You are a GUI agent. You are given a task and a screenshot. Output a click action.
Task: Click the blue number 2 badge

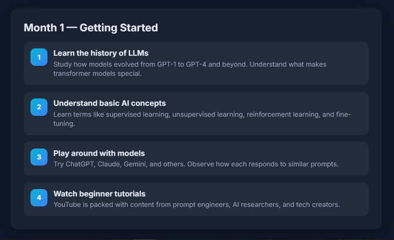tap(39, 107)
